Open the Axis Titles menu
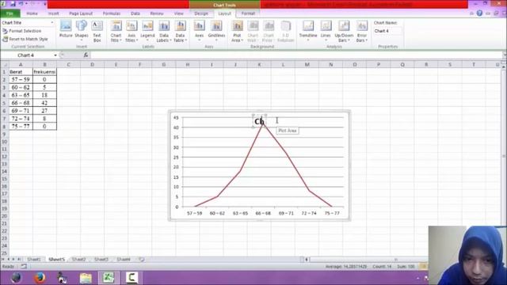 (x=132, y=32)
